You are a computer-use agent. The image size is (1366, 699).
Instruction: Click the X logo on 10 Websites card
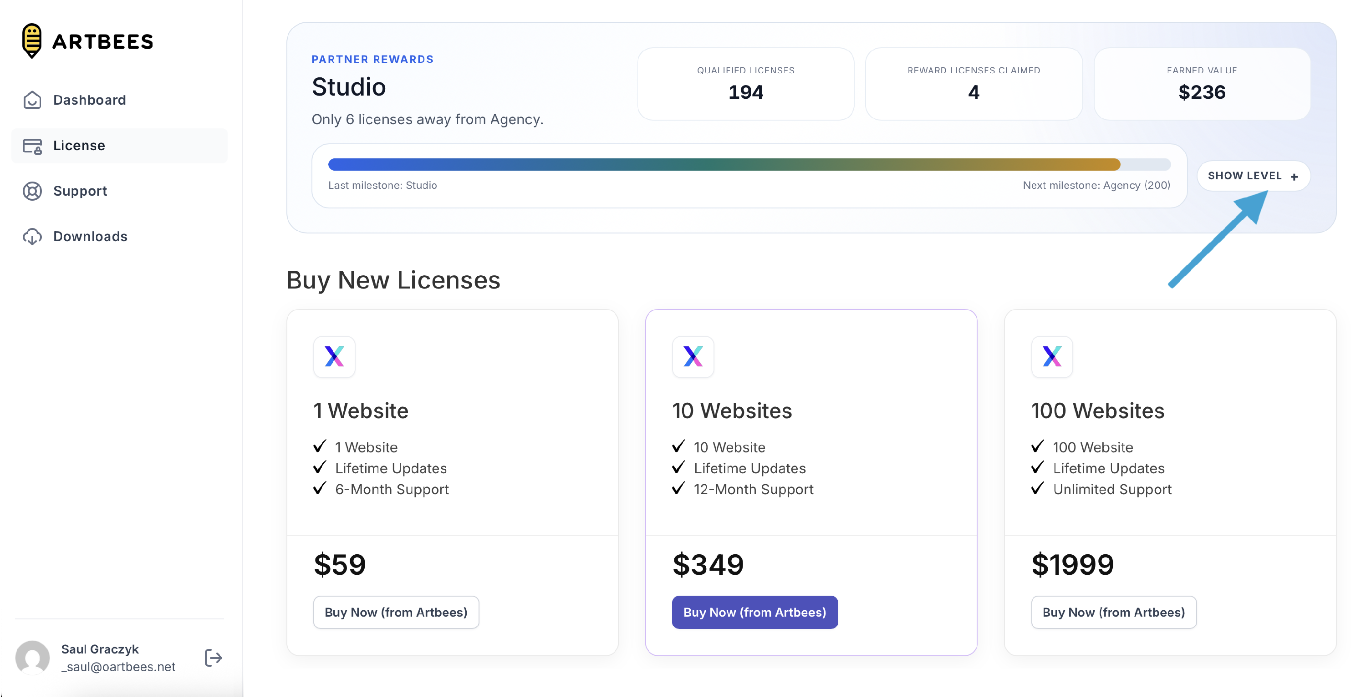[x=693, y=356]
